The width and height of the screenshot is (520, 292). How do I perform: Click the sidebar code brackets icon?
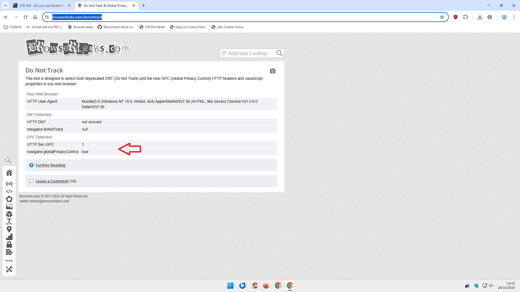pos(9,191)
